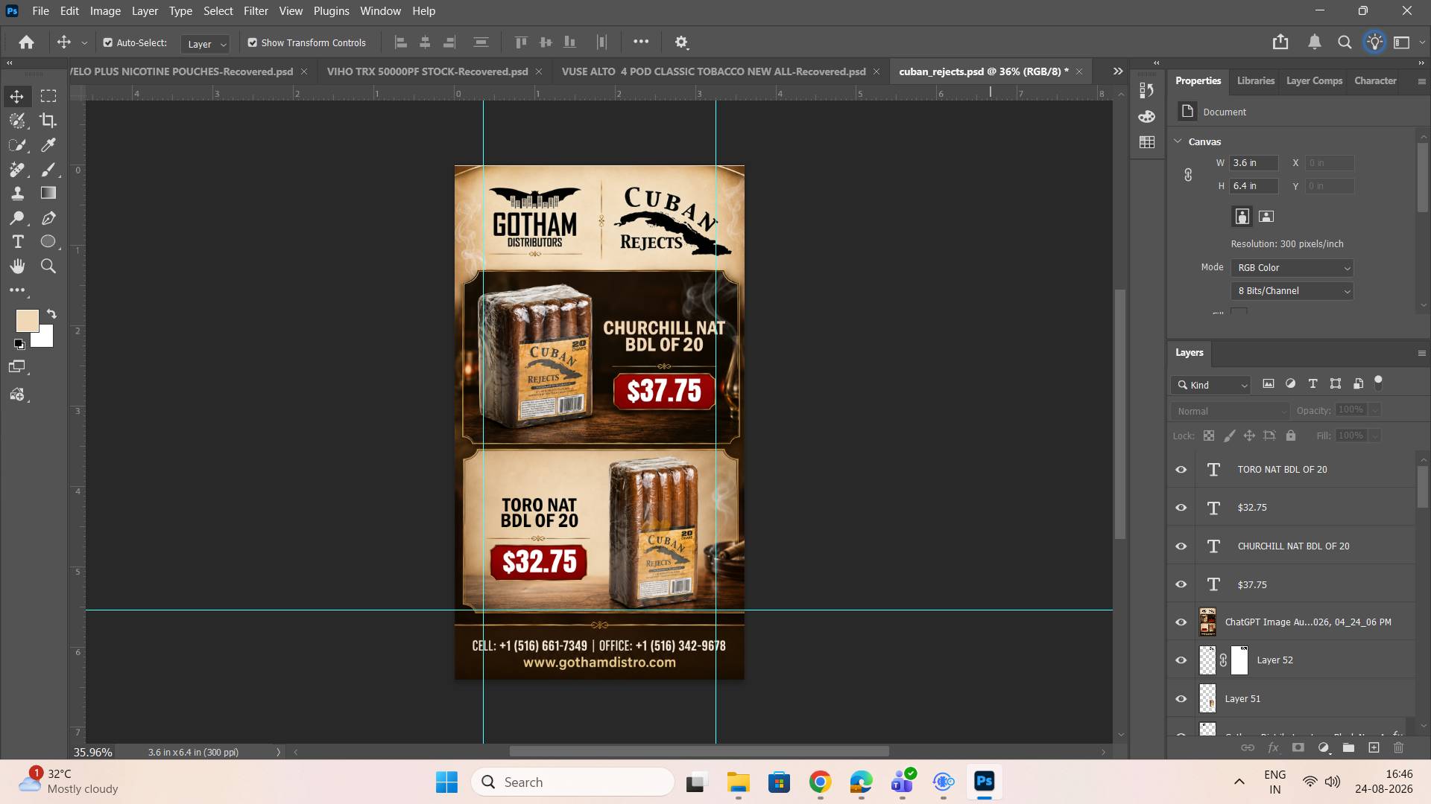1431x804 pixels.
Task: Hide the Layer 52 visibility eye
Action: point(1181,660)
